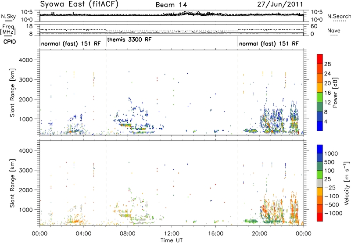Click the 'Nave' legend label
Viewport: 351px width, 243px height.
point(334,30)
